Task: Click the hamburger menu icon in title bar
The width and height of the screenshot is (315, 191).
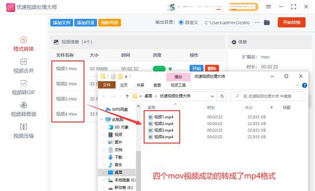Action: (x=268, y=6)
